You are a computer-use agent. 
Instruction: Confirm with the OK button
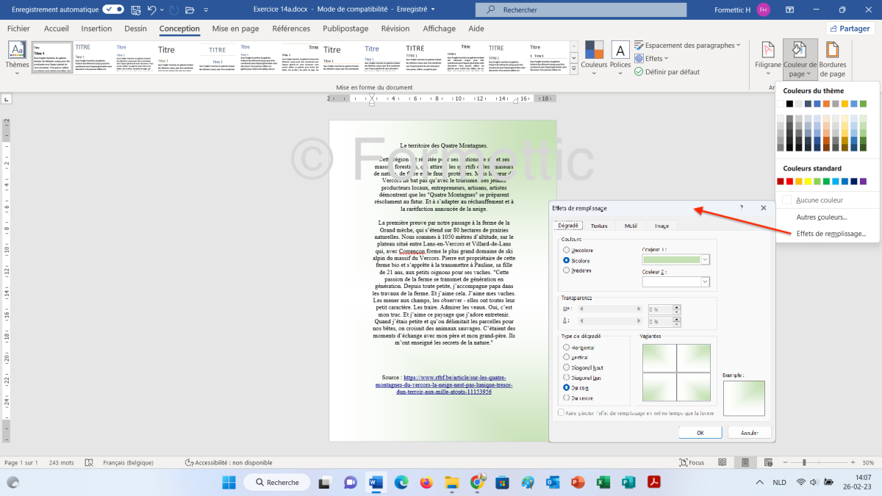click(700, 433)
